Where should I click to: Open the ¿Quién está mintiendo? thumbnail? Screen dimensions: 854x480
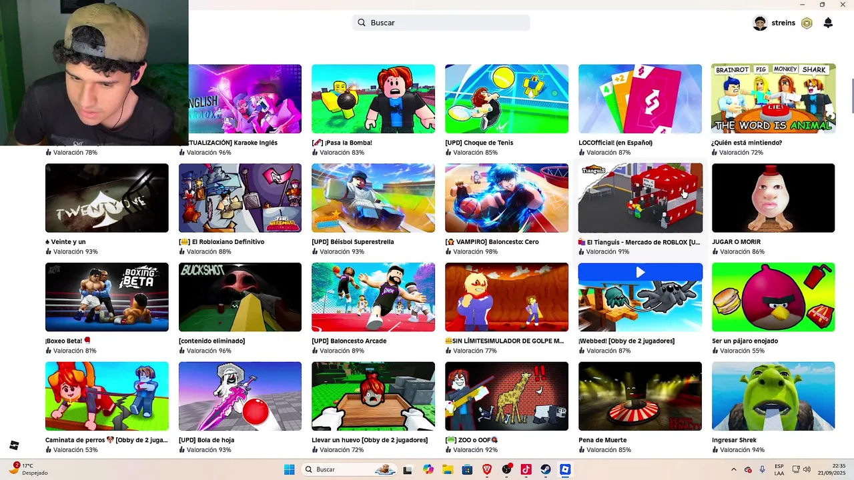(773, 99)
